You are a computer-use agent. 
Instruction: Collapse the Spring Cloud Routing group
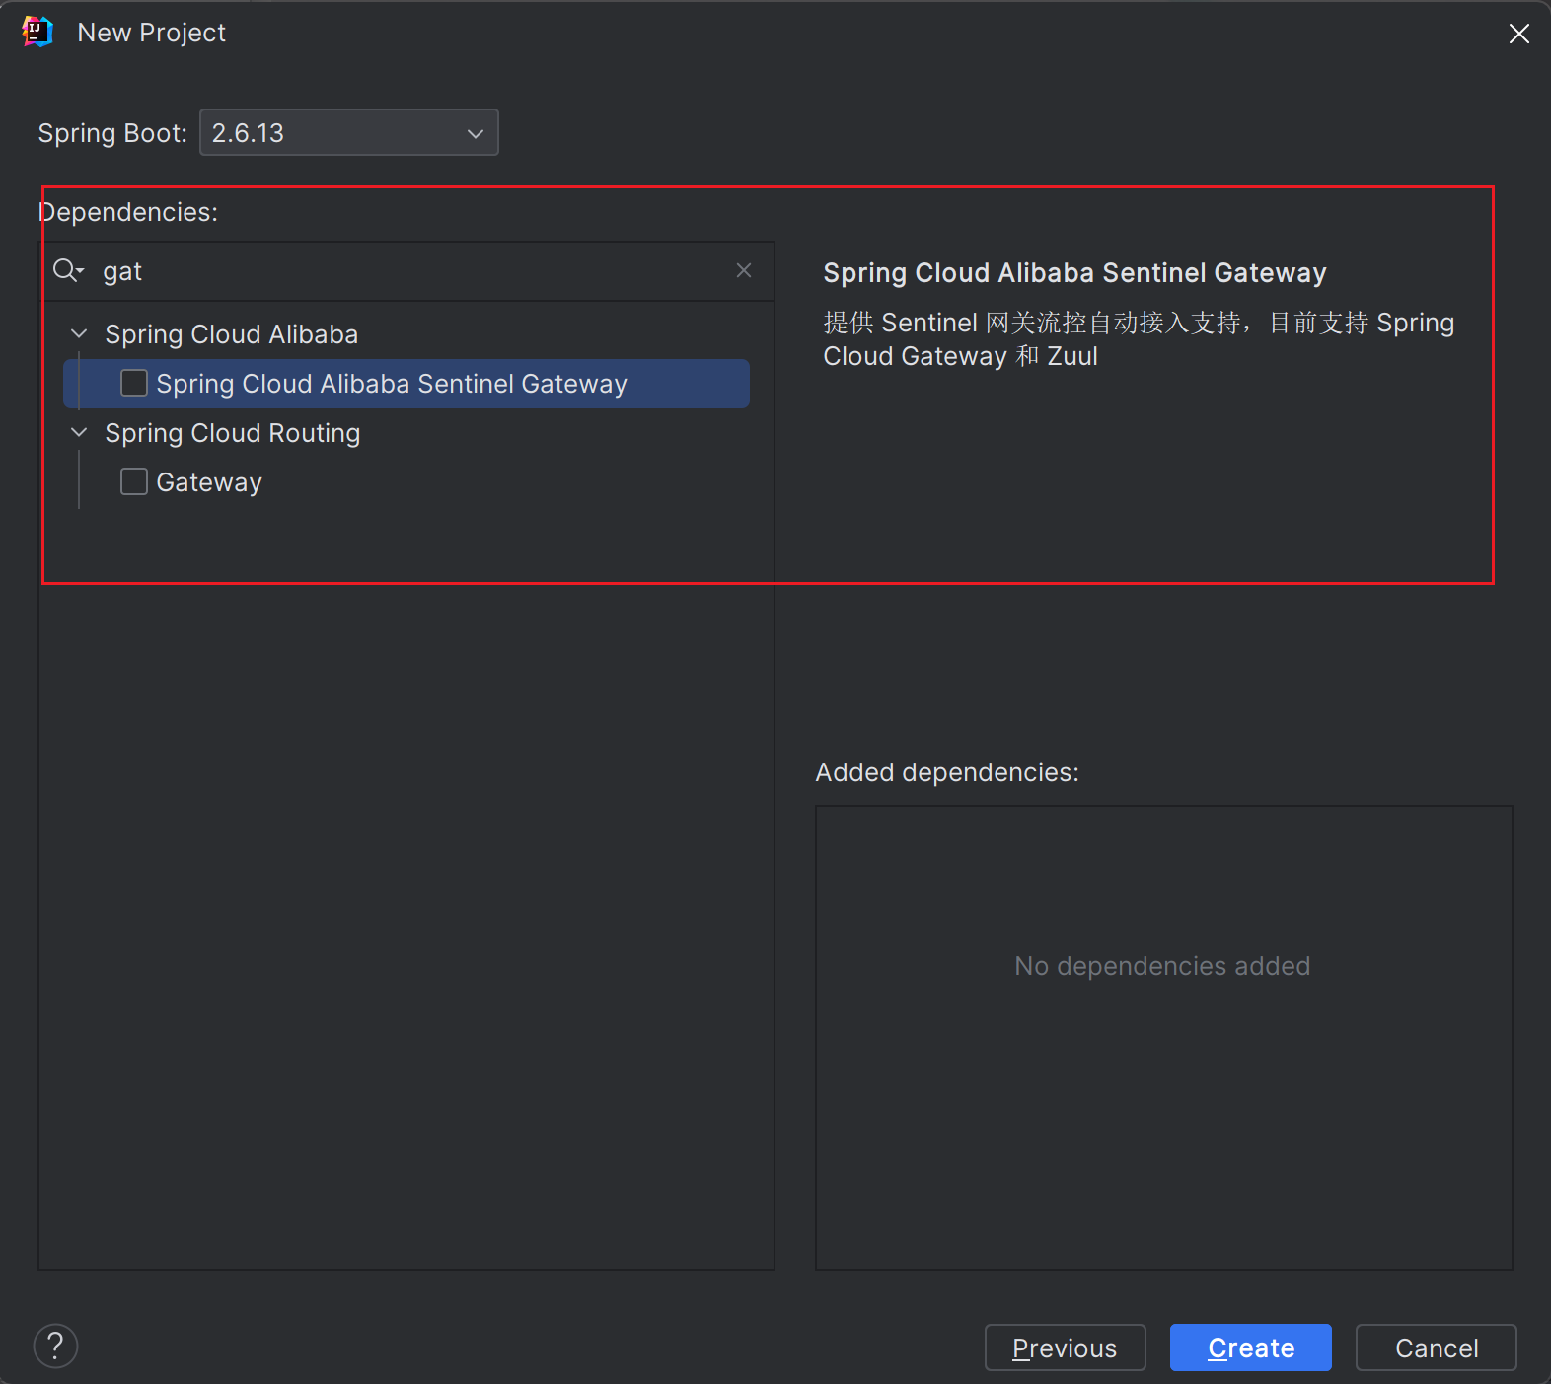[80, 432]
